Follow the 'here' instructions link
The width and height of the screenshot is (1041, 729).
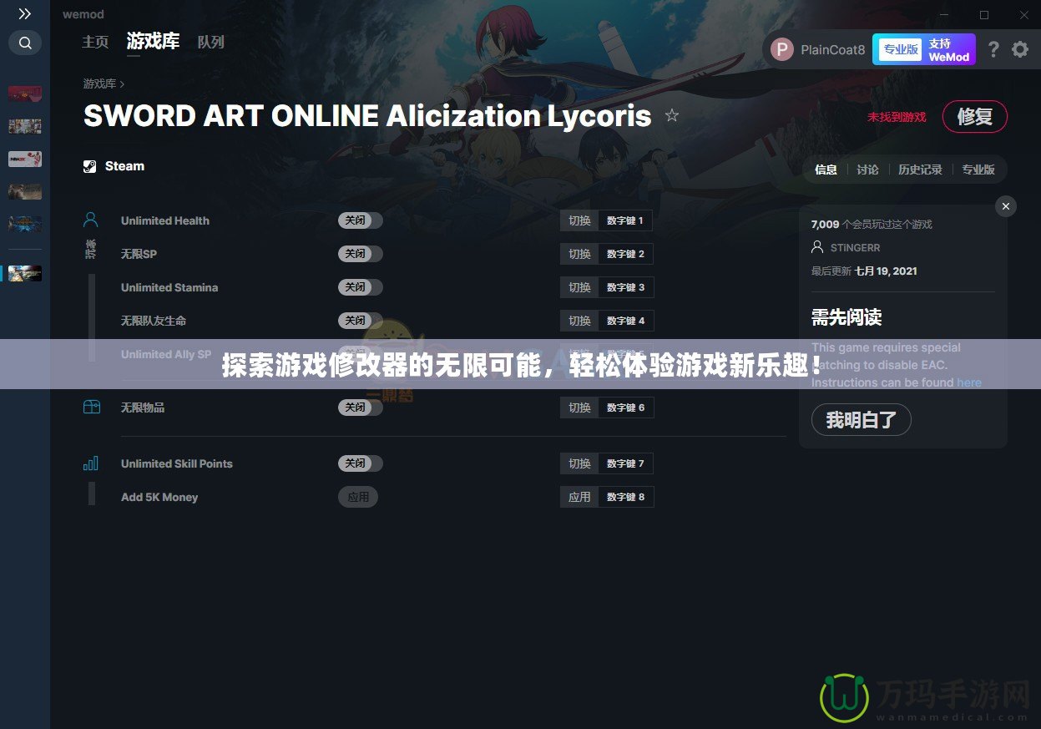[x=969, y=382]
